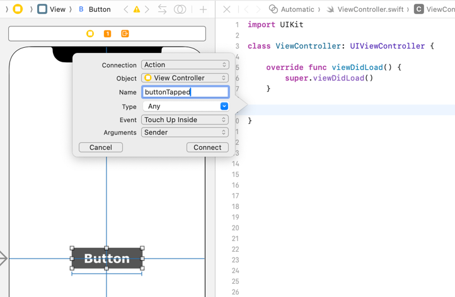Open the yellow warning issue indicator

137,9
